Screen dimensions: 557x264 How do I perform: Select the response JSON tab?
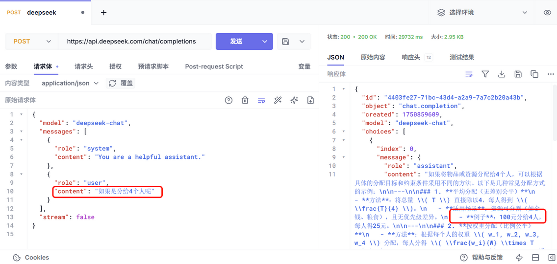tap(335, 57)
